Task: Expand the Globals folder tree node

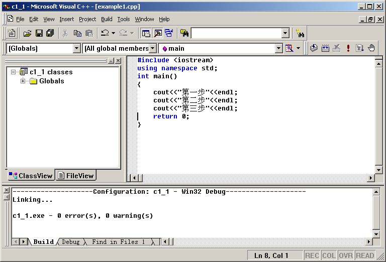Action: coord(23,81)
